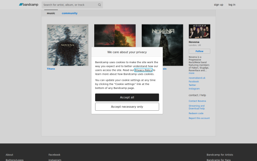257x161 pixels.
Task: Choose Accept necessary only
Action: tap(127, 107)
